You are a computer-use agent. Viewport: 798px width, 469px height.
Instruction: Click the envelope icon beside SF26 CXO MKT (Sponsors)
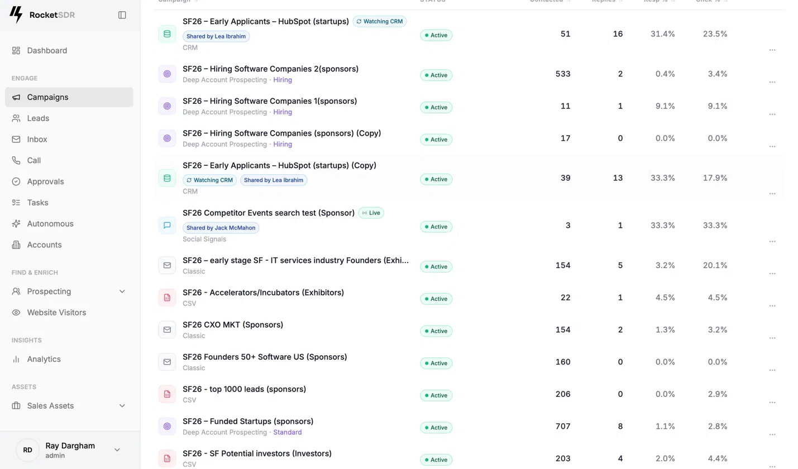(x=167, y=329)
